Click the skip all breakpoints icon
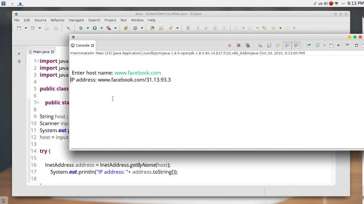This screenshot has width=364, height=204. [68, 28]
